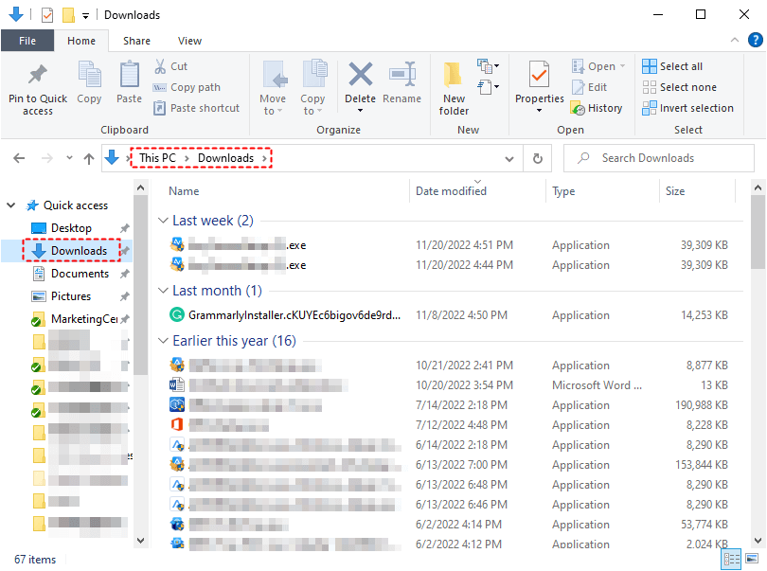Switch to the View tab
Screen dimensions: 767x571
click(x=189, y=41)
